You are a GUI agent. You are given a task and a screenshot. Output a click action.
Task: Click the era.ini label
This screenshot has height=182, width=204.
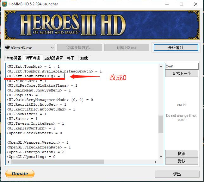coord(182,105)
